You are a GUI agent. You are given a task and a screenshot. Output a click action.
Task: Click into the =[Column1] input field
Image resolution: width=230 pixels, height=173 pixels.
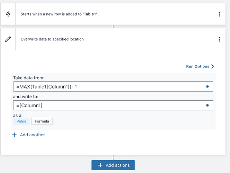tap(104, 105)
